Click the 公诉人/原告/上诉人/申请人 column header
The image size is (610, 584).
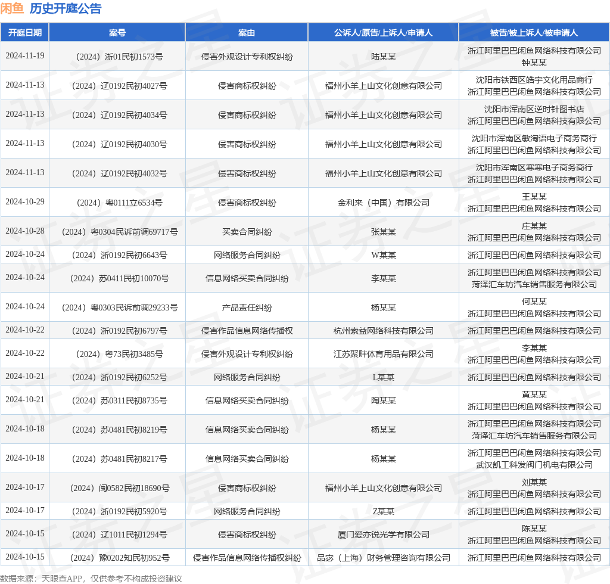(383, 33)
